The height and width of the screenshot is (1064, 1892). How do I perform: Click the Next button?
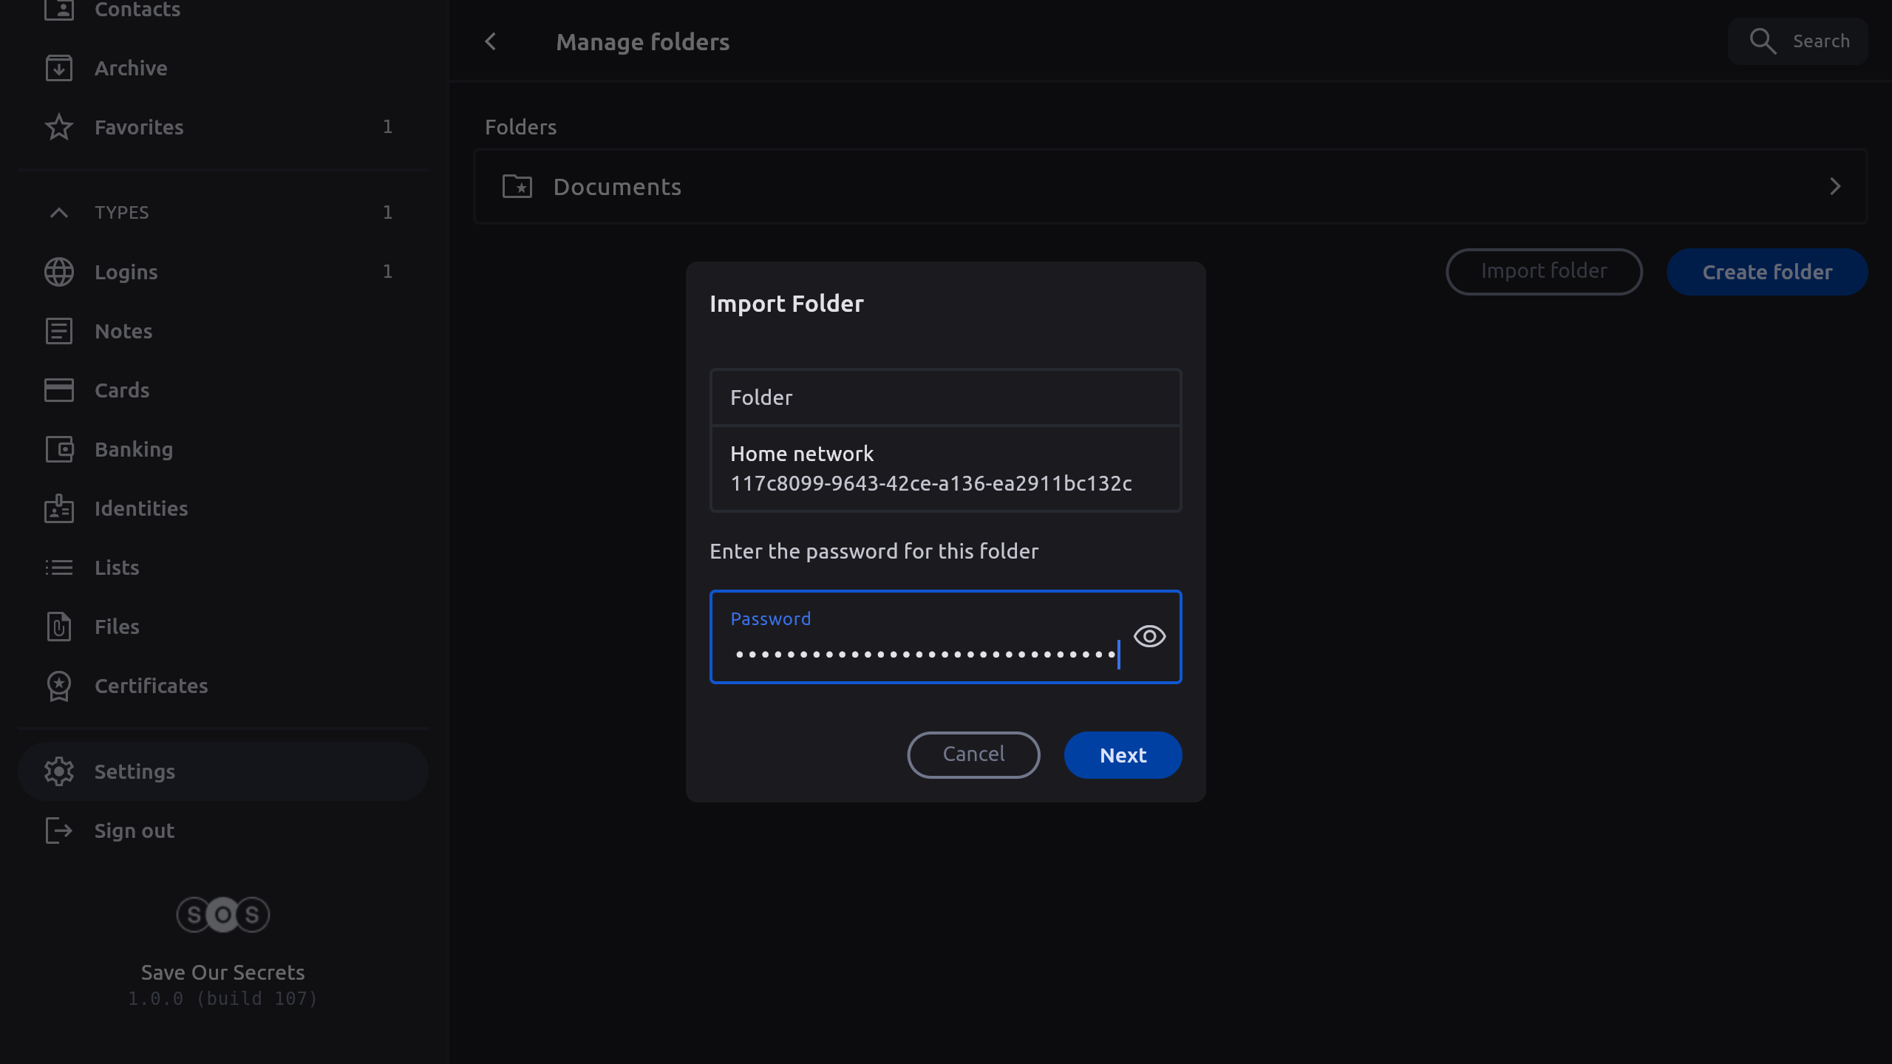click(x=1123, y=754)
